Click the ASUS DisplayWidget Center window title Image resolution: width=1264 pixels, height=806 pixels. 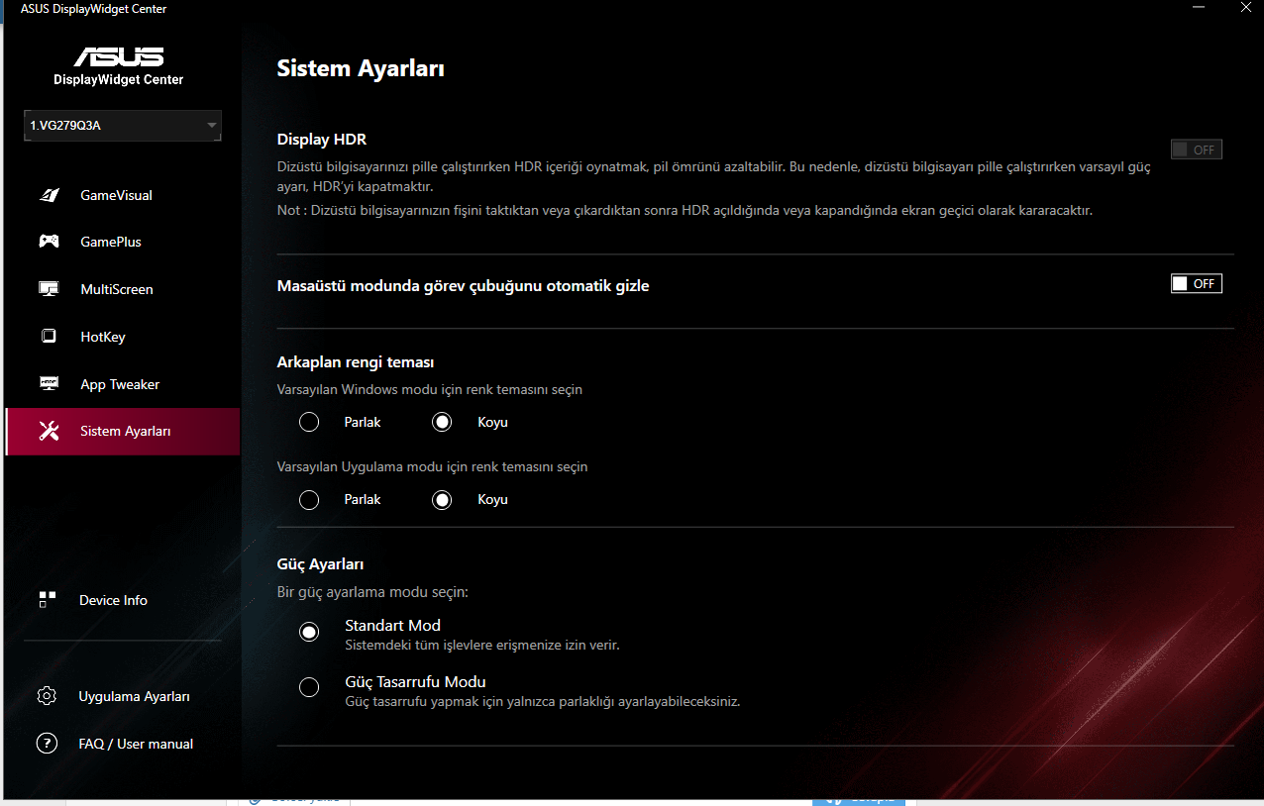pos(94,9)
